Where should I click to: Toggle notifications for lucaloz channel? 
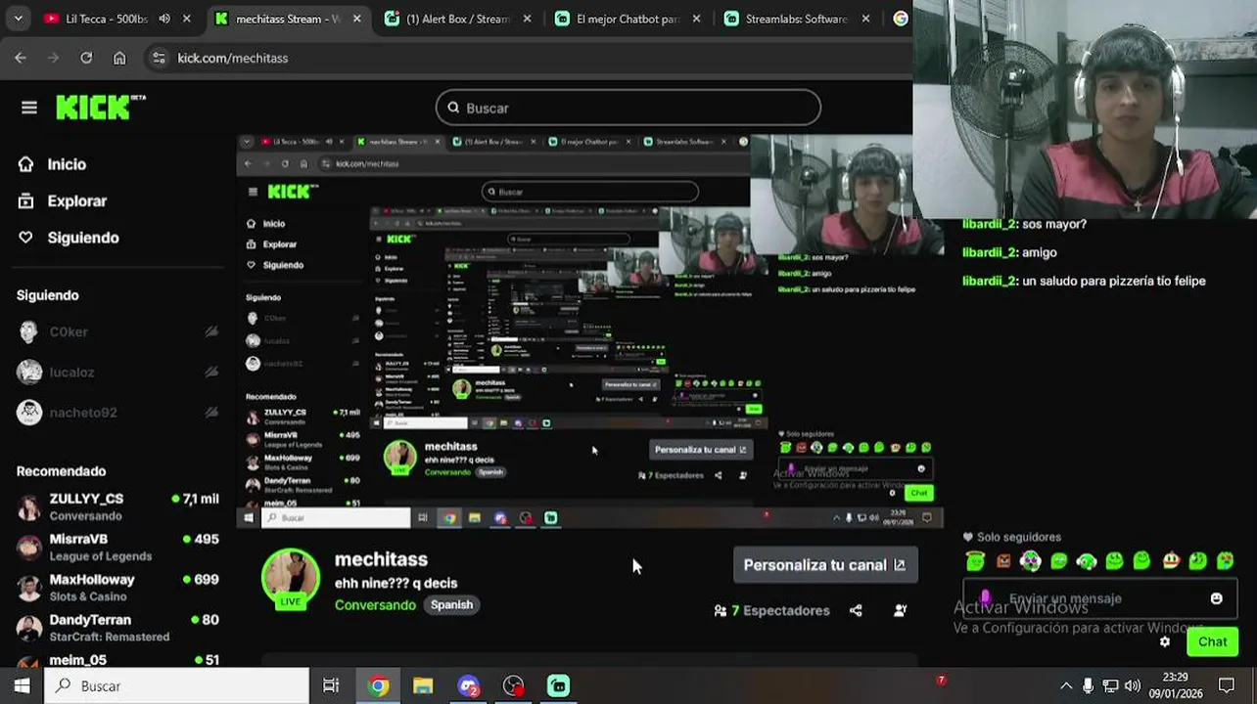click(x=211, y=372)
